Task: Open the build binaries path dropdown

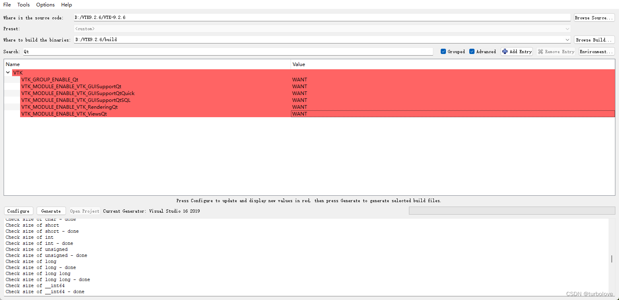Action: 567,39
